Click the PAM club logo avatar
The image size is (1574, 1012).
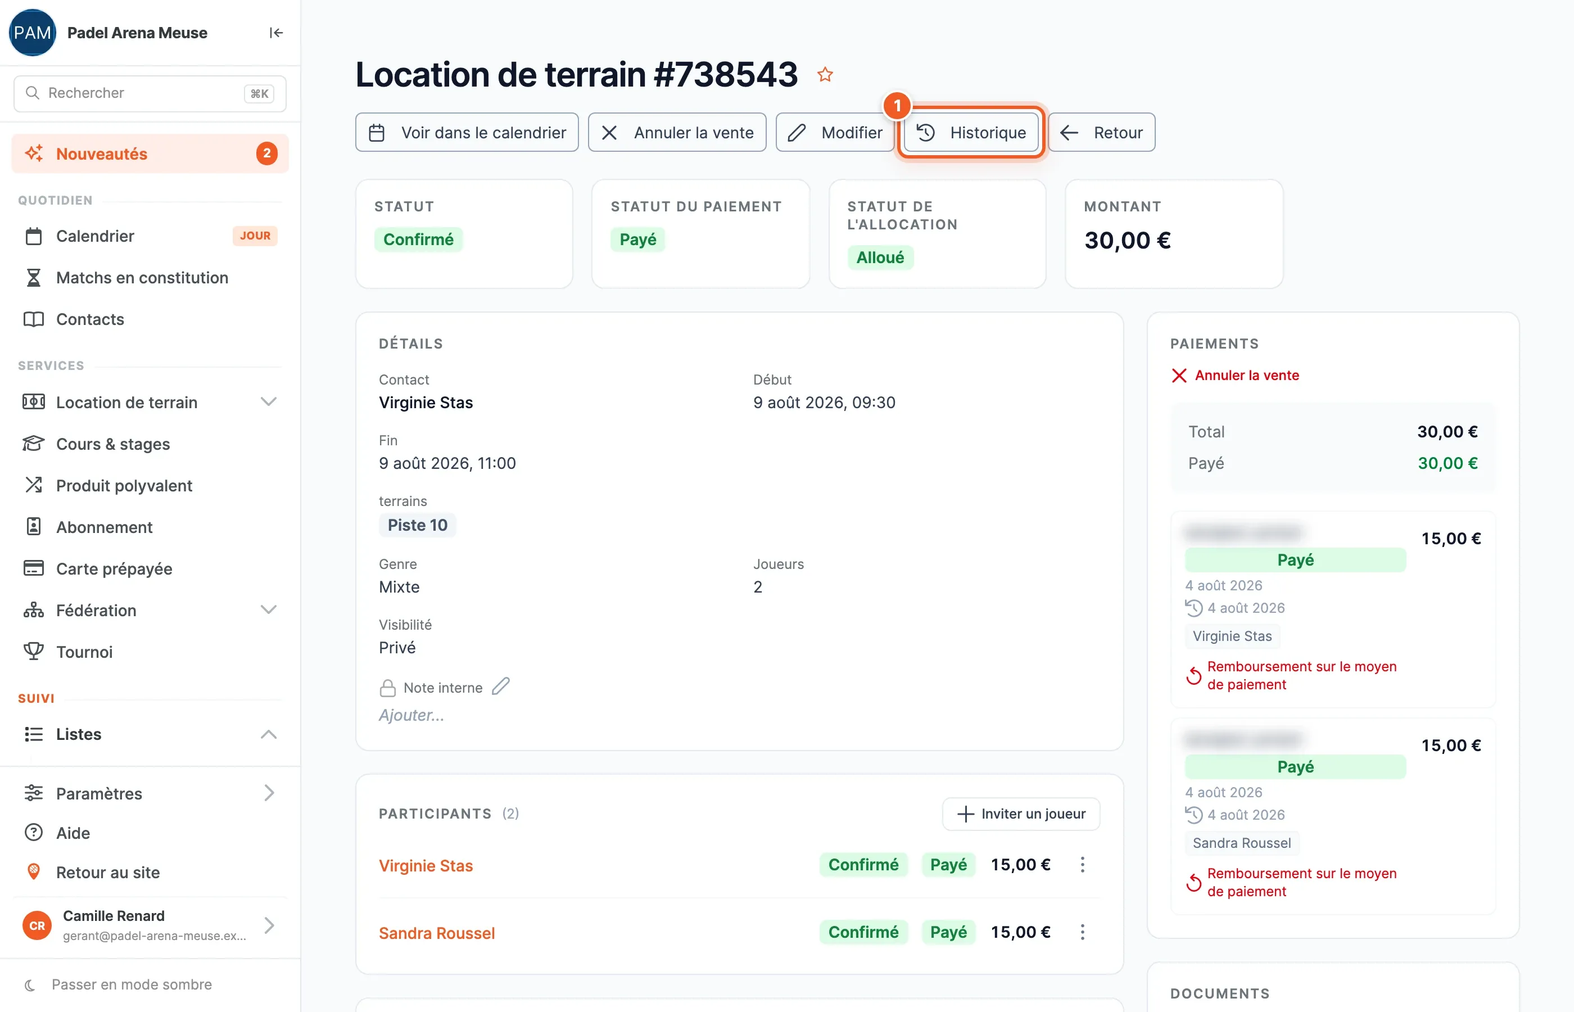point(32,33)
